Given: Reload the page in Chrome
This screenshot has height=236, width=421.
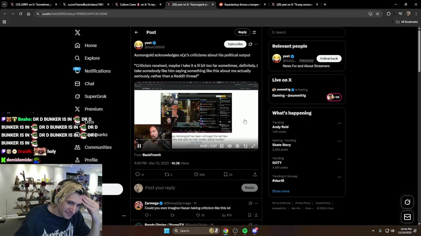Looking at the screenshot, I should (x=20, y=14).
